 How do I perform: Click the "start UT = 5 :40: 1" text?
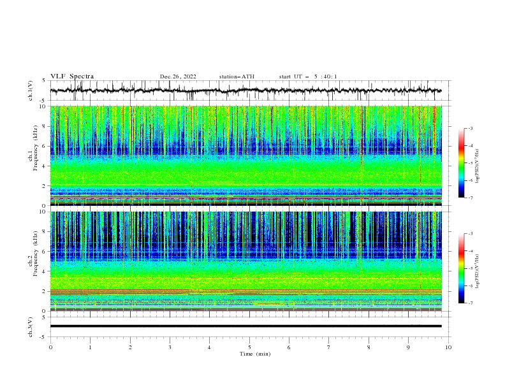click(308, 76)
